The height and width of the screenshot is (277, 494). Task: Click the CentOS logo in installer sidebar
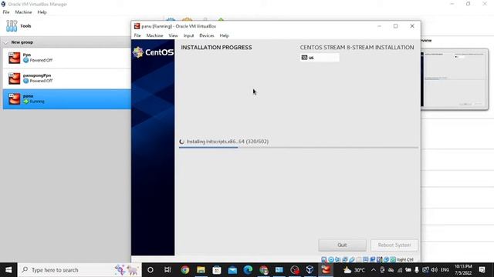[153, 52]
